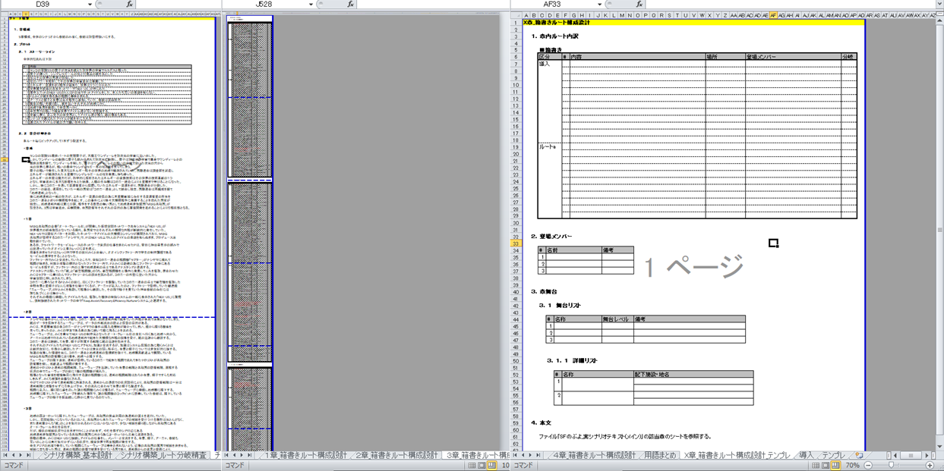This screenshot has width=944, height=471.
Task: Click the fx insert function icon beside J528
Action: (x=350, y=5)
